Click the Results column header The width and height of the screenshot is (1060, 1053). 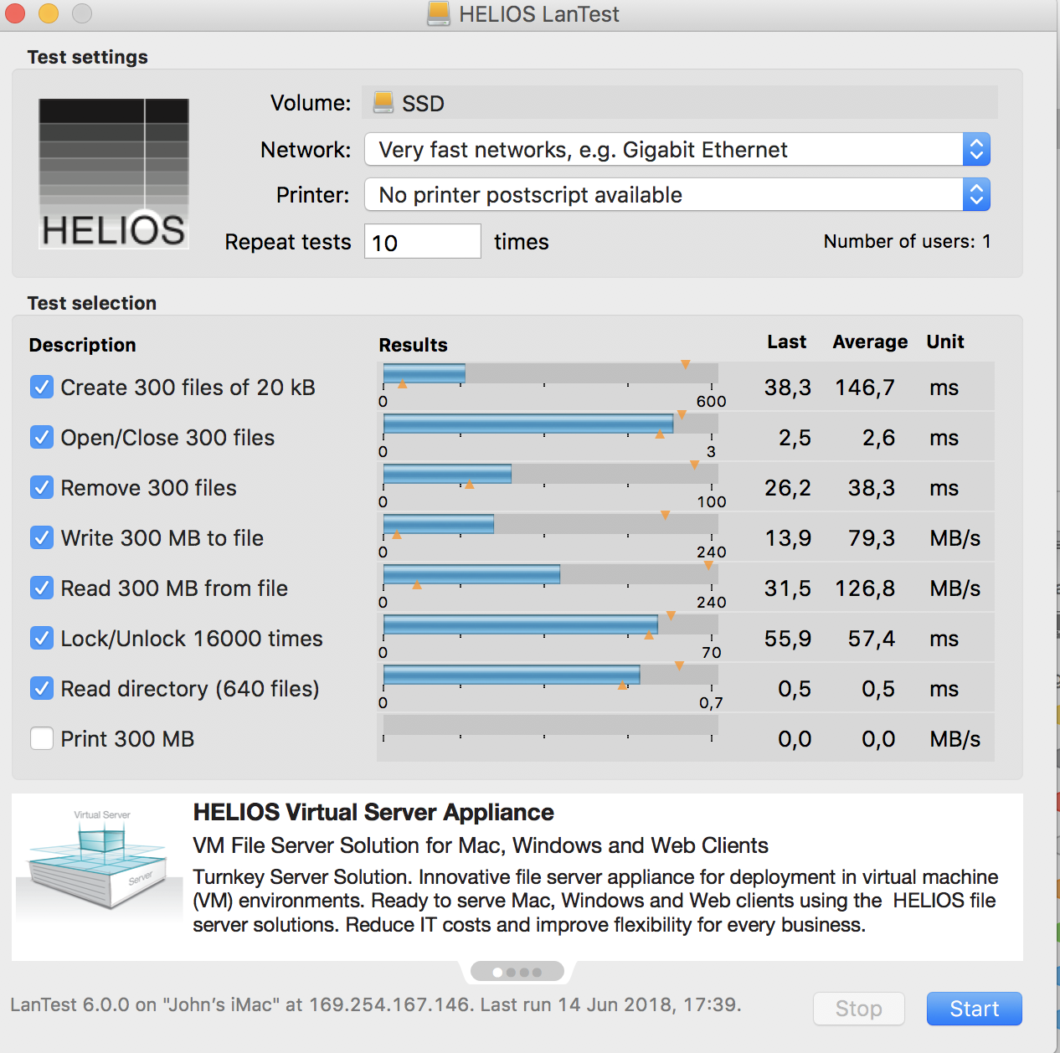pyautogui.click(x=413, y=345)
